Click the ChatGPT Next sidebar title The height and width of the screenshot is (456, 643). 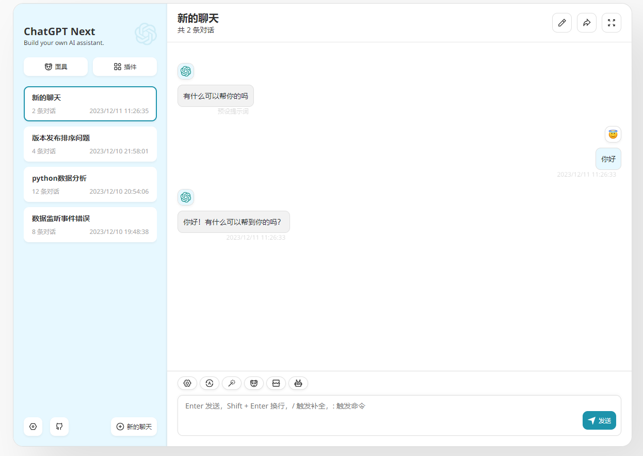pos(59,32)
